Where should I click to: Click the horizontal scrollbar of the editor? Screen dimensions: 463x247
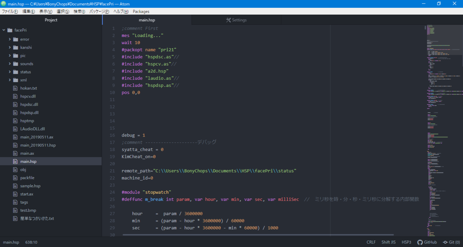pyautogui.click(x=258, y=235)
